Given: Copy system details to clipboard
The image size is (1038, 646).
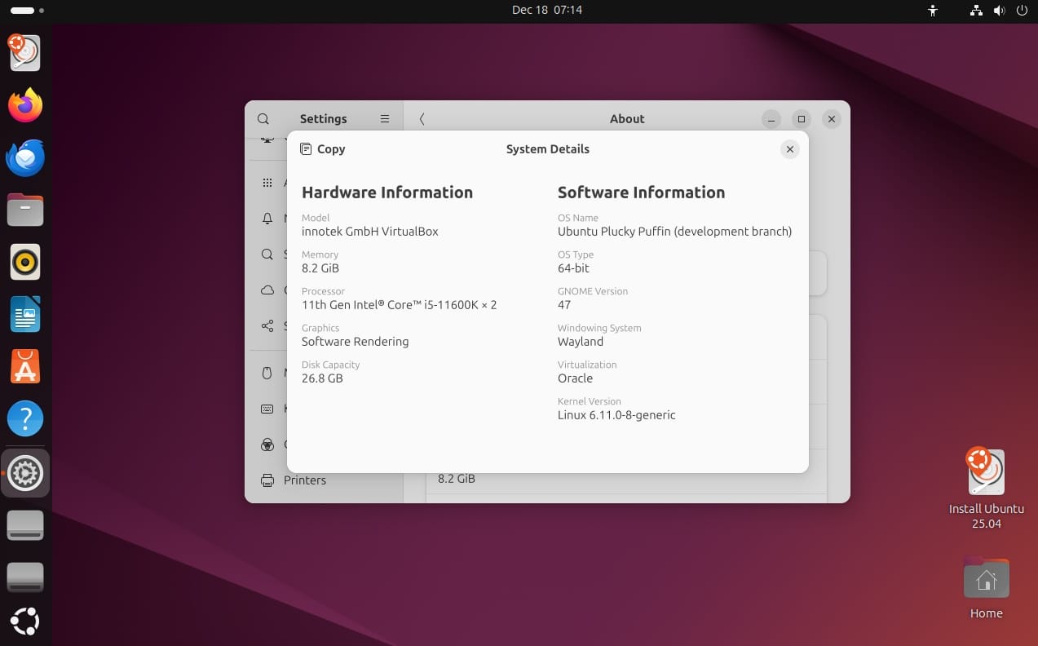Looking at the screenshot, I should (x=322, y=149).
